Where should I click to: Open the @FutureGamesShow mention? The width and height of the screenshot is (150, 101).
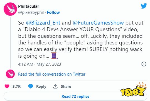(x=98, y=23)
